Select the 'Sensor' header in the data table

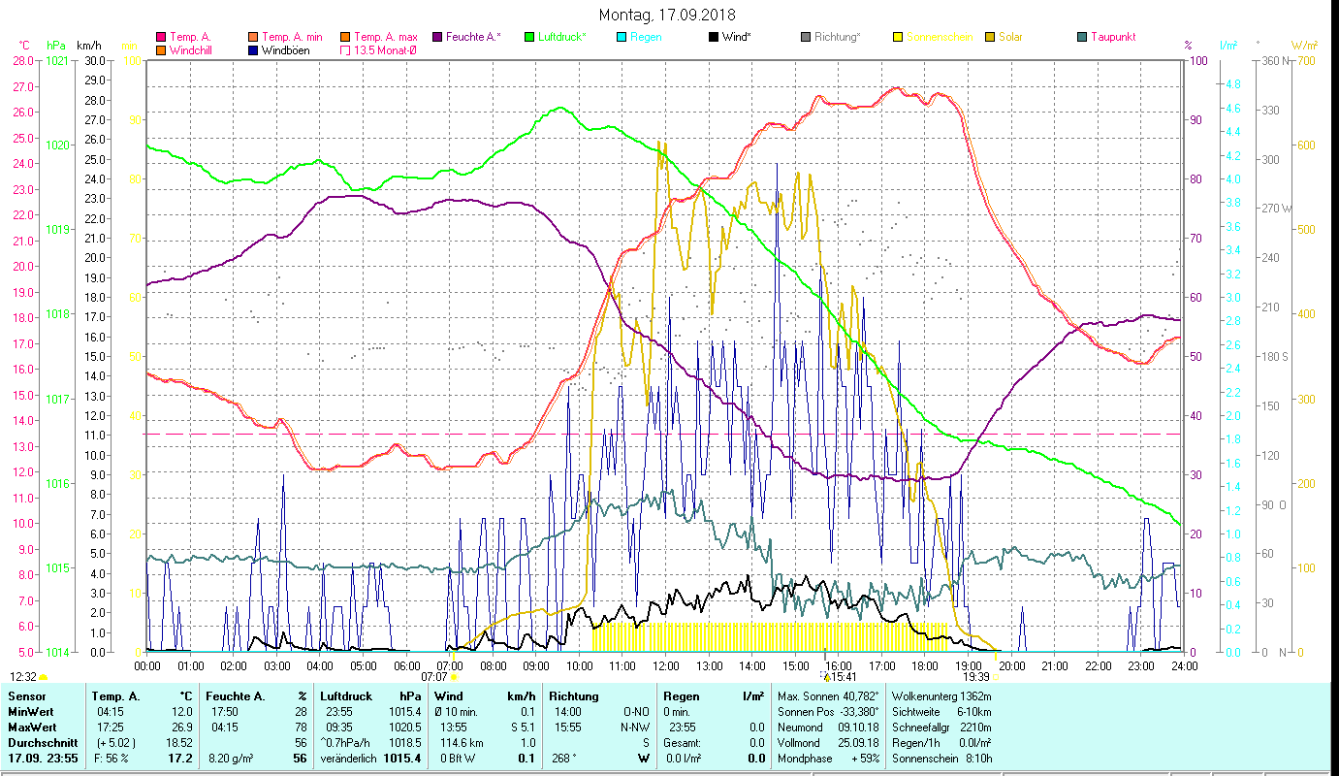click(26, 695)
